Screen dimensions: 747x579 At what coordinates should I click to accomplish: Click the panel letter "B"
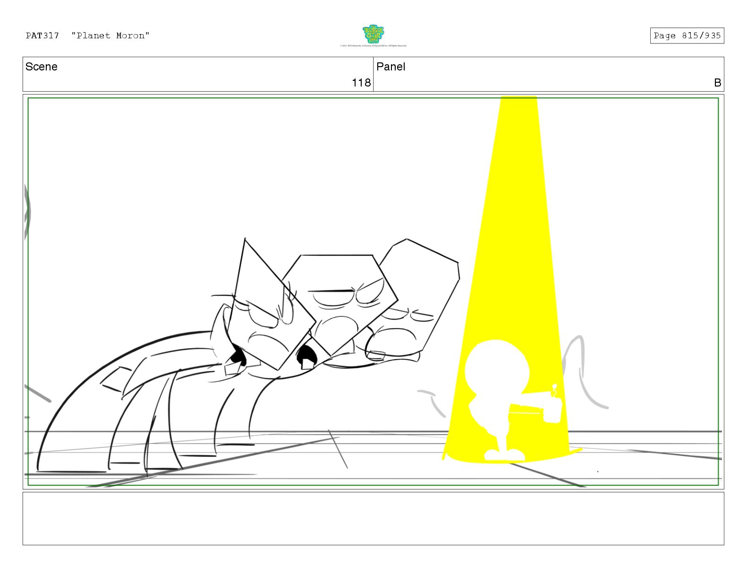[717, 83]
